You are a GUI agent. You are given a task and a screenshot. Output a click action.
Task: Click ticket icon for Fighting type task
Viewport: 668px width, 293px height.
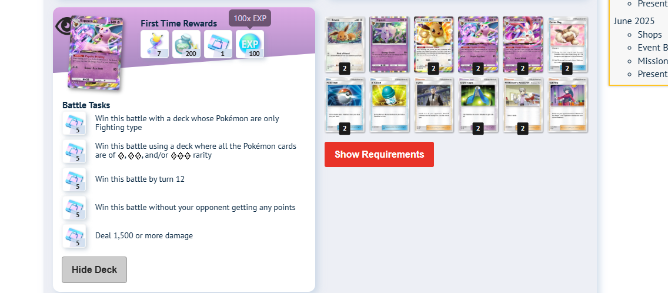tap(74, 123)
